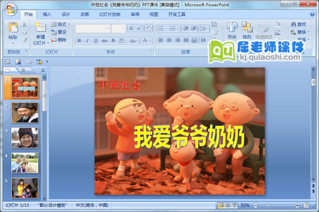This screenshot has width=319, height=212.
Task: Open the Shape Fill dropdown
Action: tap(279, 24)
